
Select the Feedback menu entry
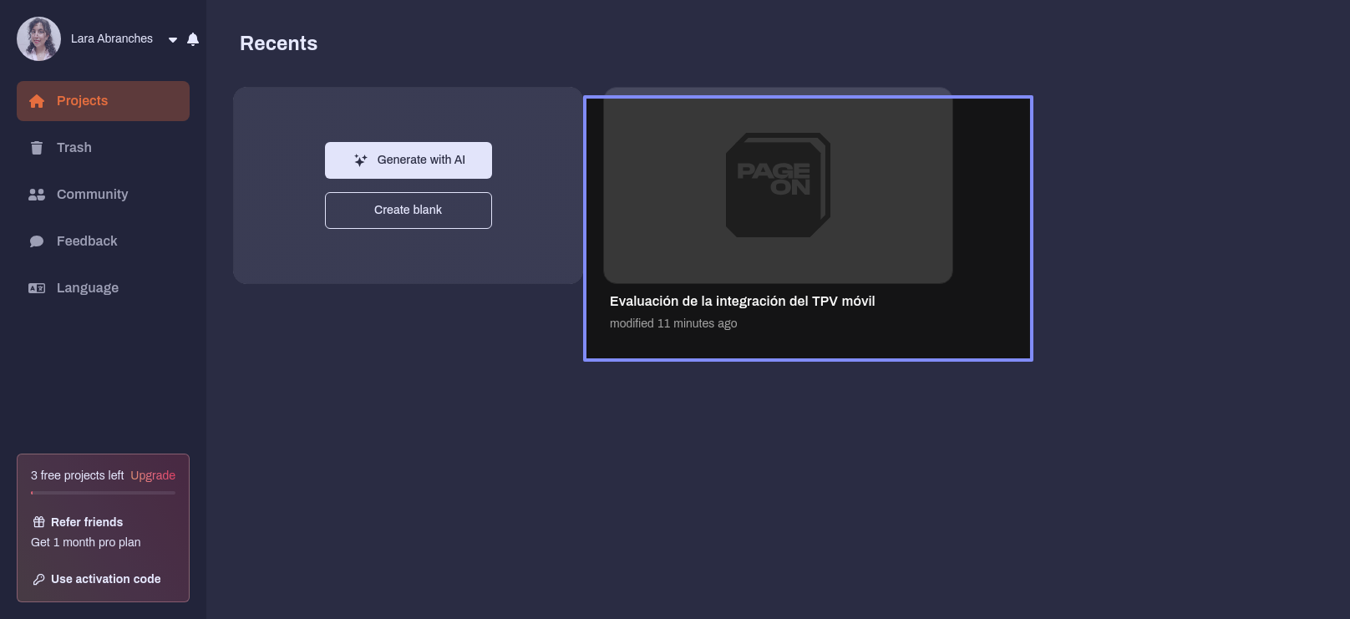coord(87,241)
